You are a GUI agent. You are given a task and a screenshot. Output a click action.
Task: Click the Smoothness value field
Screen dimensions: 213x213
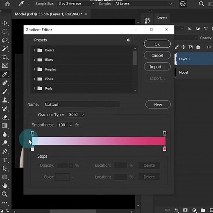tap(63, 125)
